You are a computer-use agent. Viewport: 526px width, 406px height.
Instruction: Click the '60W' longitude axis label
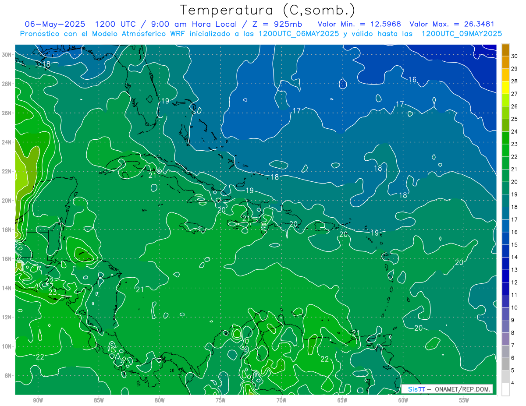[403, 400]
